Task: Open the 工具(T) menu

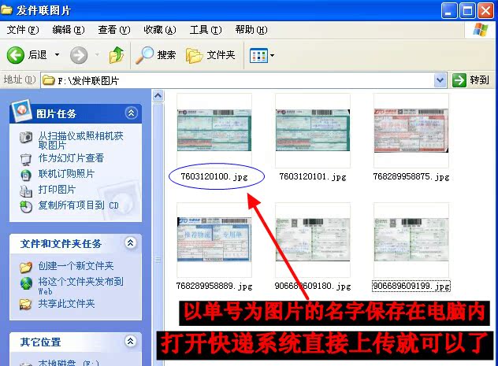Action: click(206, 30)
